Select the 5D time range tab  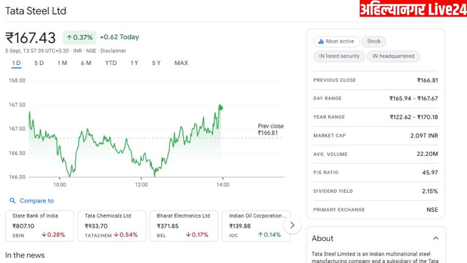[39, 63]
